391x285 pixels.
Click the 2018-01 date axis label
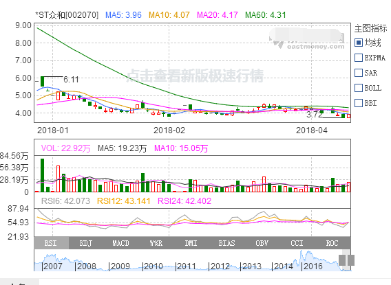point(52,130)
